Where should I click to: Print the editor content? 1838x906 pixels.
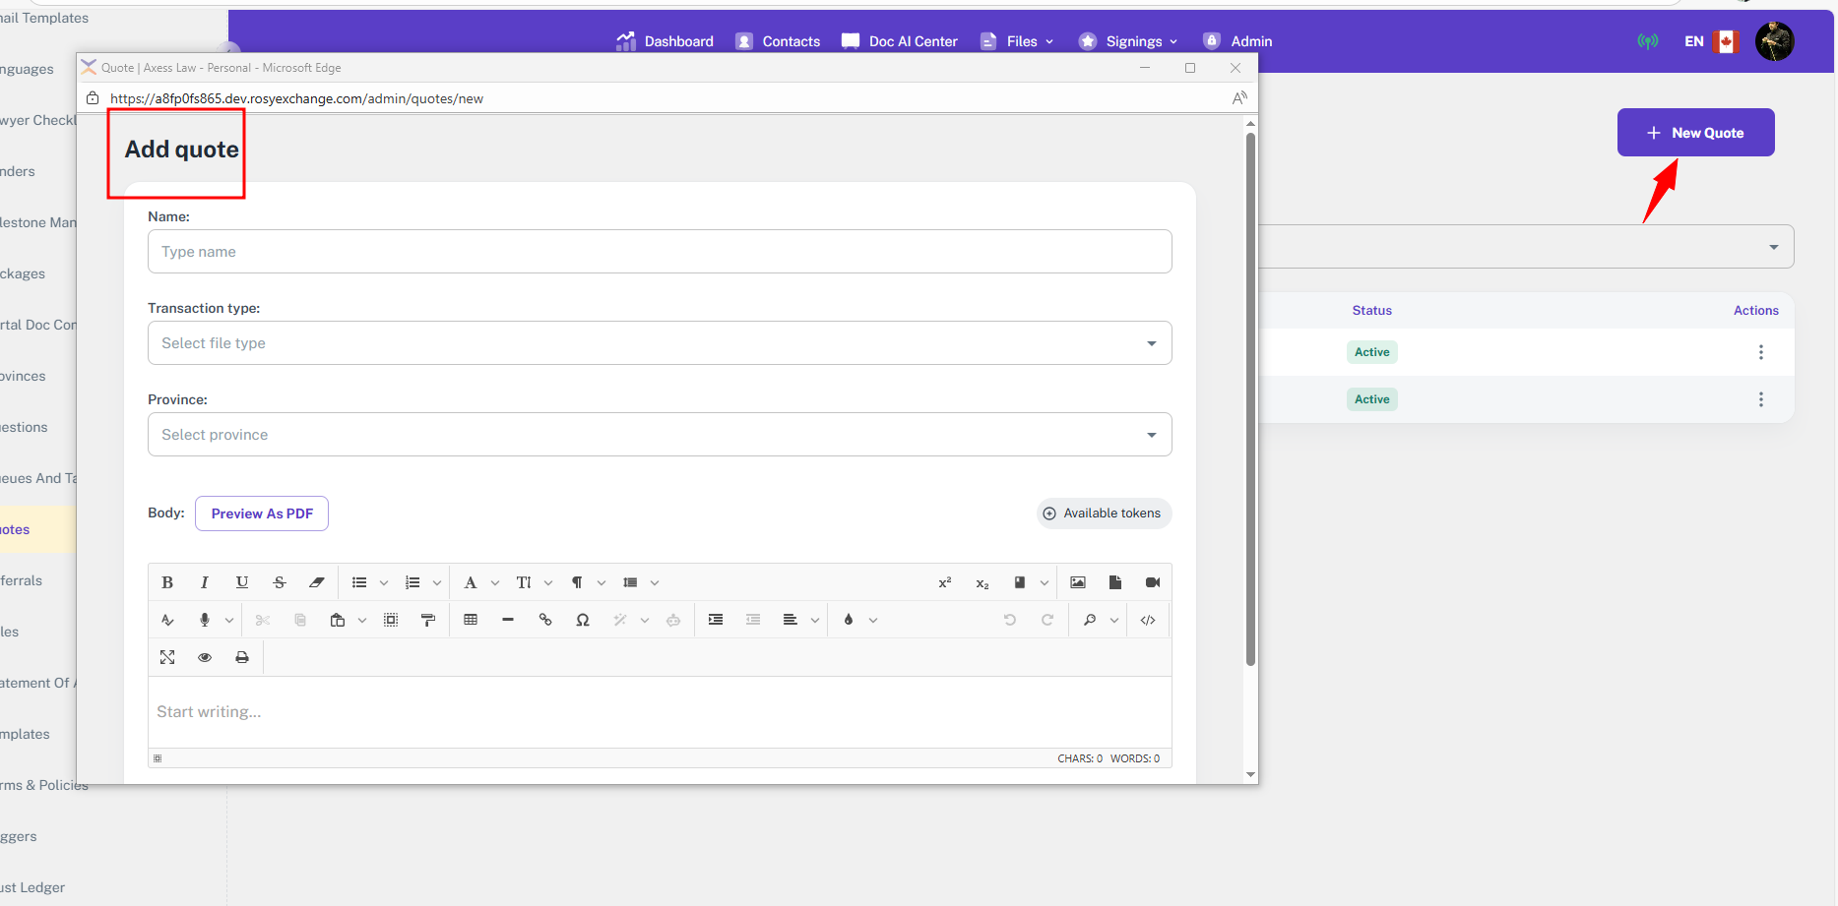pos(242,657)
